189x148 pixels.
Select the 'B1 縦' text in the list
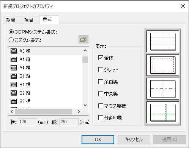coord(25,76)
